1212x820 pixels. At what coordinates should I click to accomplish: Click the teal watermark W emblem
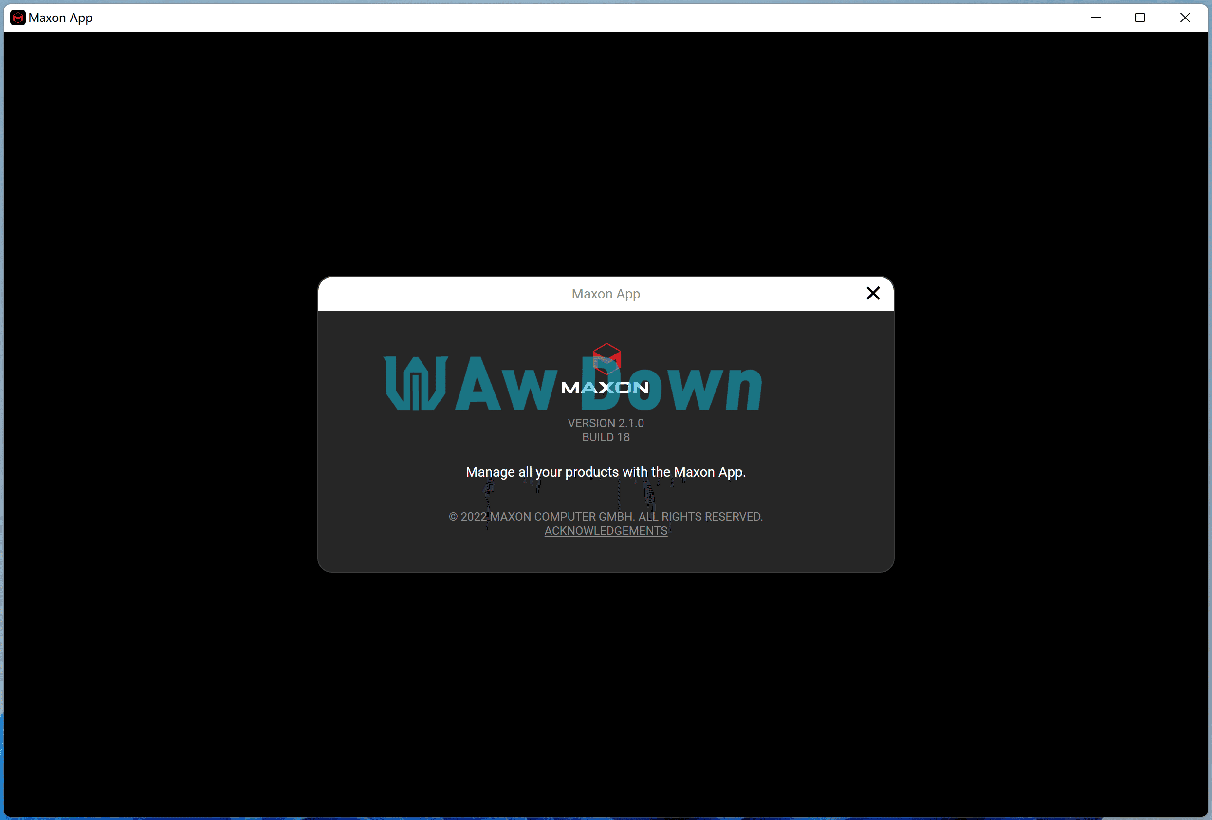(415, 383)
